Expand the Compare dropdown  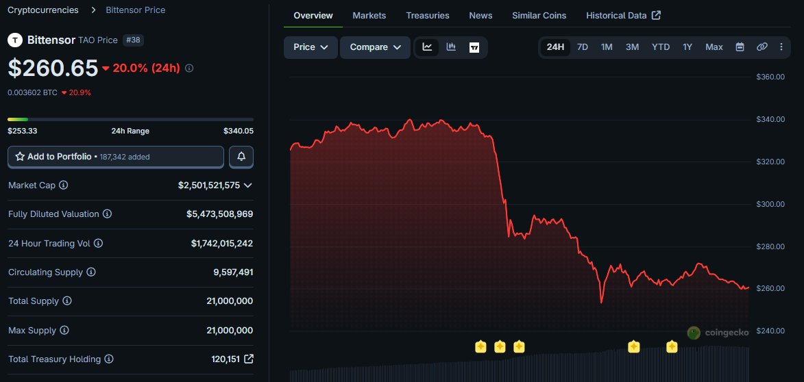pyautogui.click(x=375, y=47)
